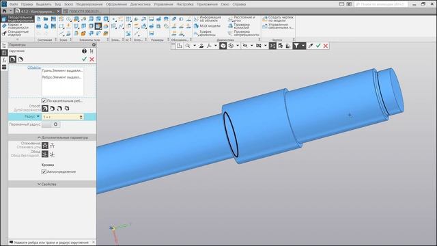Open the zoom options dropdown arrow
The height and width of the screenshot is (246, 437).
pos(195,46)
